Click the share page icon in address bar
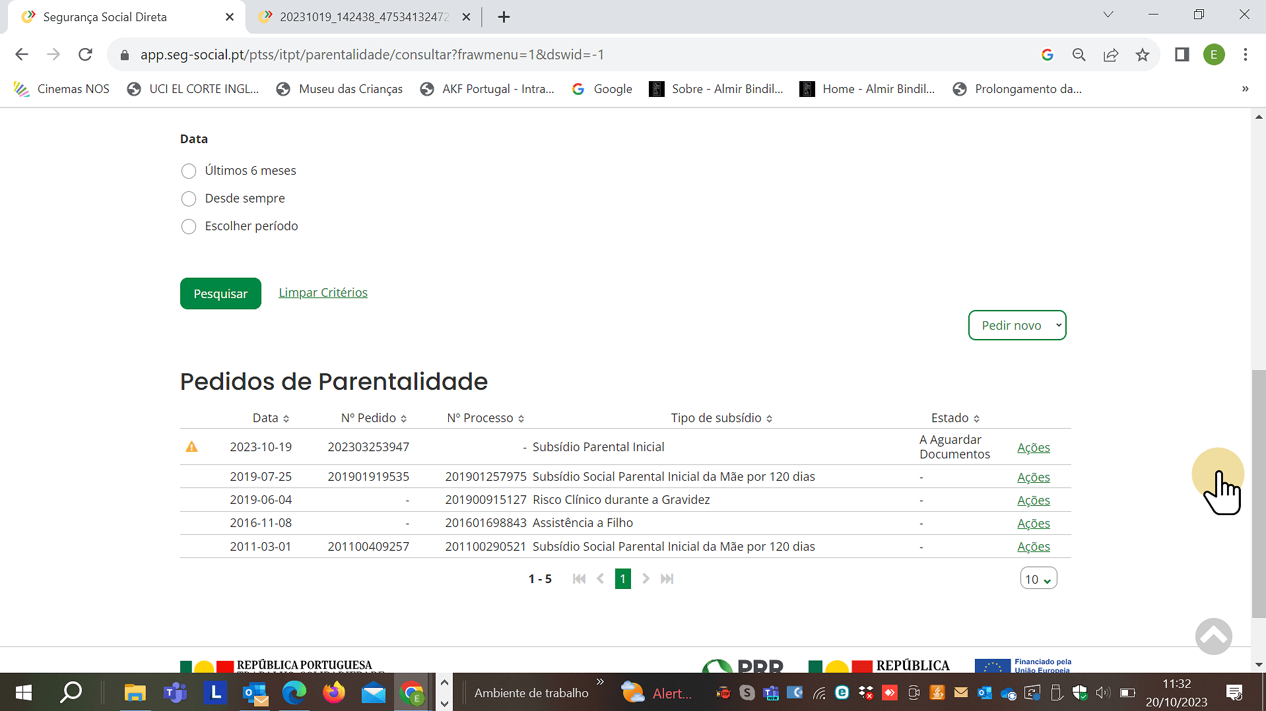 [1111, 55]
